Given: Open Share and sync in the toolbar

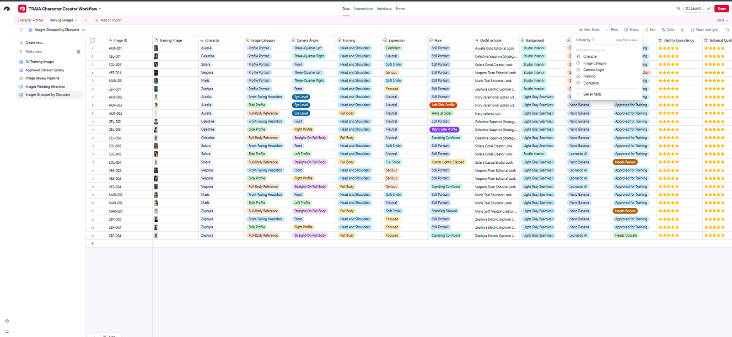Looking at the screenshot, I should click(705, 30).
